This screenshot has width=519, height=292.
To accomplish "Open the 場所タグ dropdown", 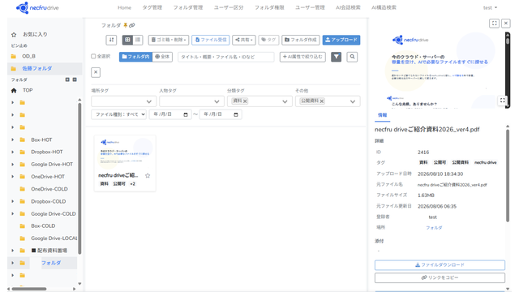I will [124, 101].
